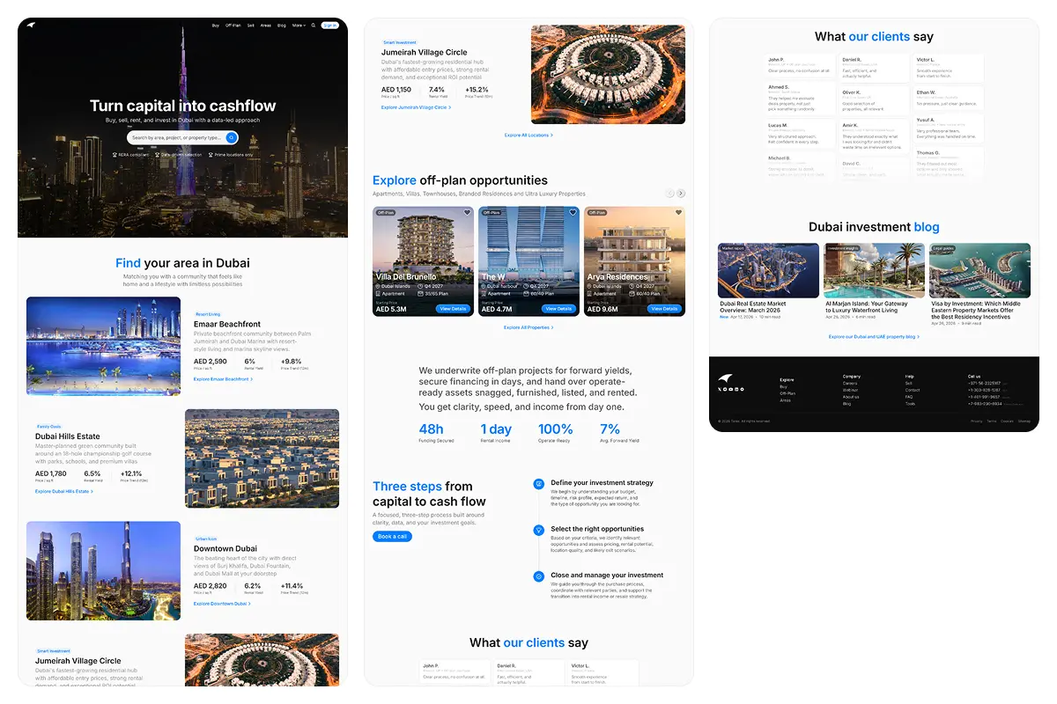Click the Tools link in the footer
The height and width of the screenshot is (704, 1057).
point(910,404)
